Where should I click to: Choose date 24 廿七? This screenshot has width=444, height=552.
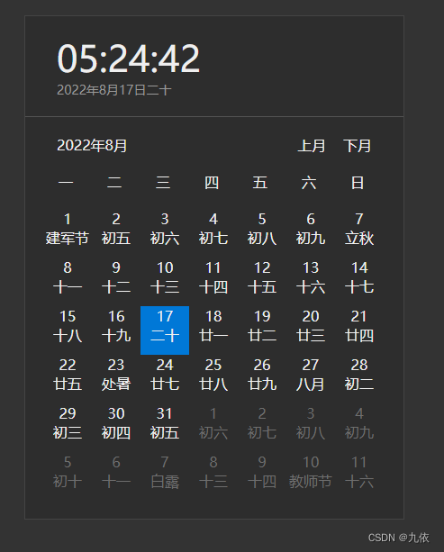(165, 375)
